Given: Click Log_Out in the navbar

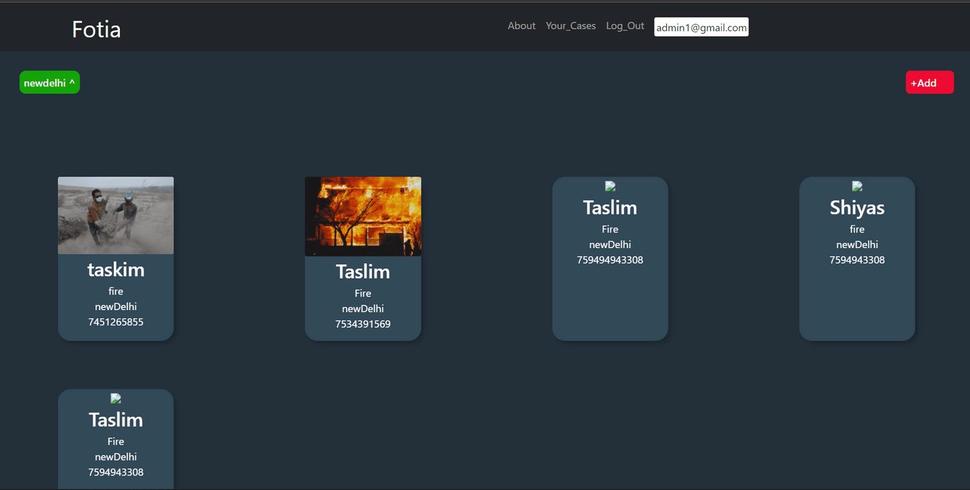Looking at the screenshot, I should pyautogui.click(x=625, y=26).
